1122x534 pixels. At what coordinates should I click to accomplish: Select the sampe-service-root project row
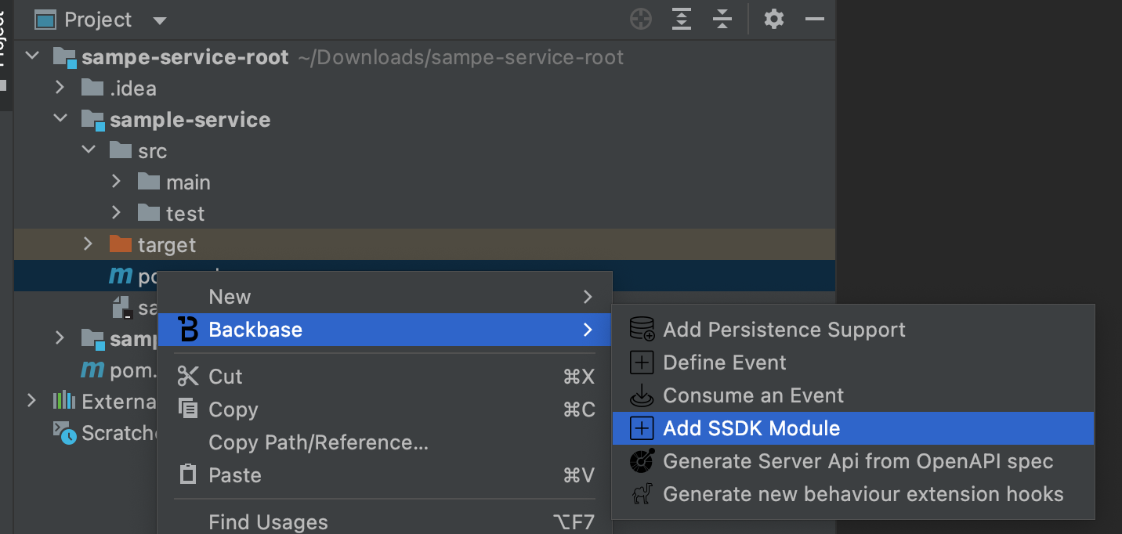click(425, 57)
